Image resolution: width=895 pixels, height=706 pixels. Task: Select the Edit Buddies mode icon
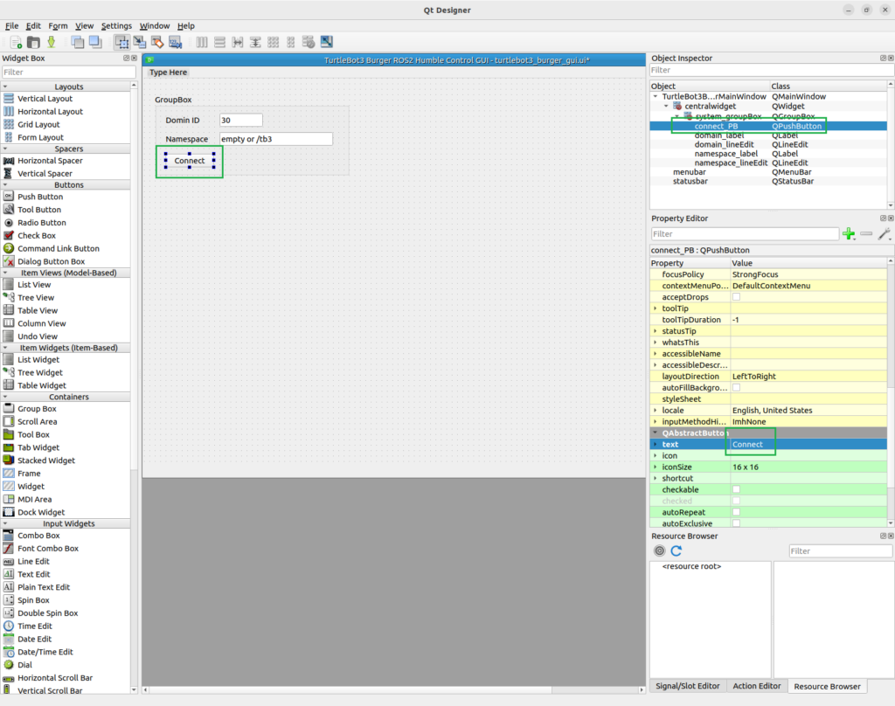157,42
